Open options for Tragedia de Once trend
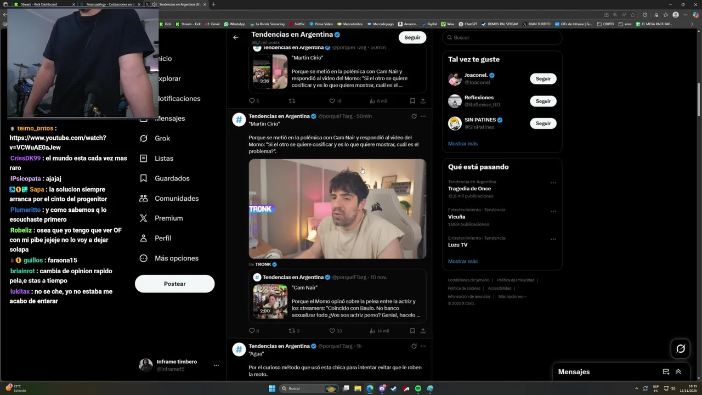 point(553,183)
